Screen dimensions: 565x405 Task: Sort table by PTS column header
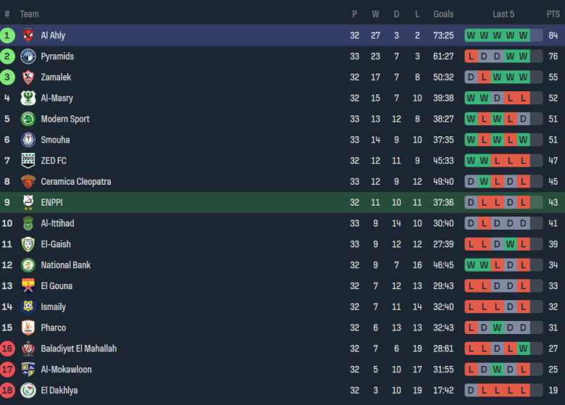(x=553, y=14)
